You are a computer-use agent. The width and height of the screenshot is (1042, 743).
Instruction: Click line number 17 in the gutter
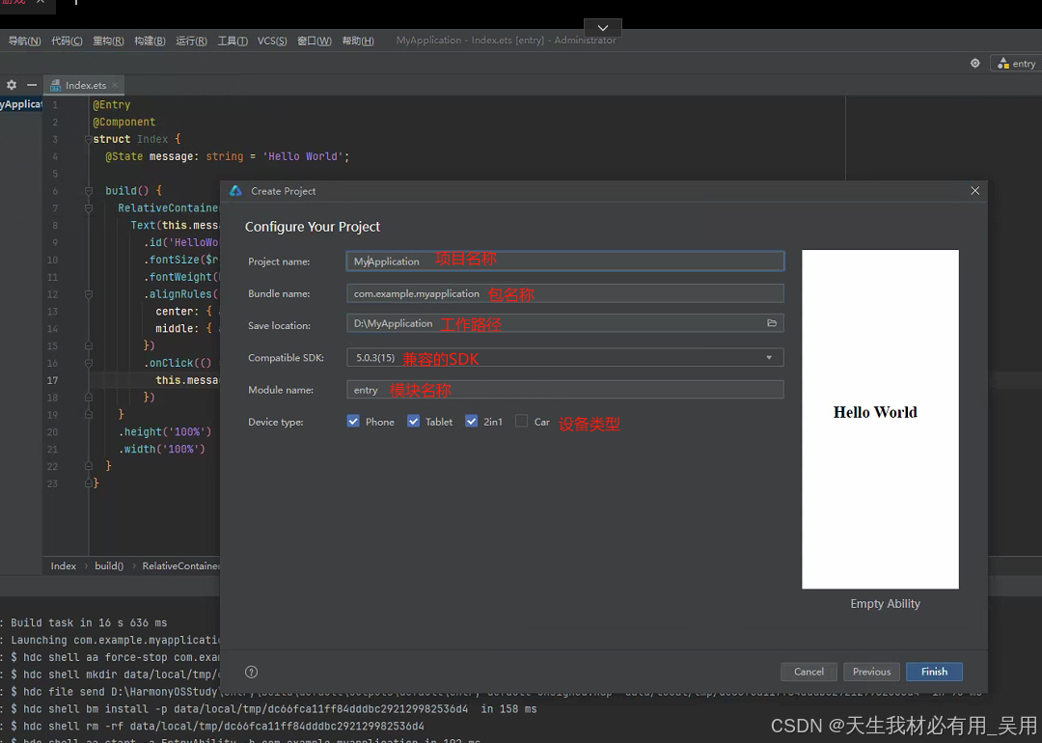coord(52,380)
